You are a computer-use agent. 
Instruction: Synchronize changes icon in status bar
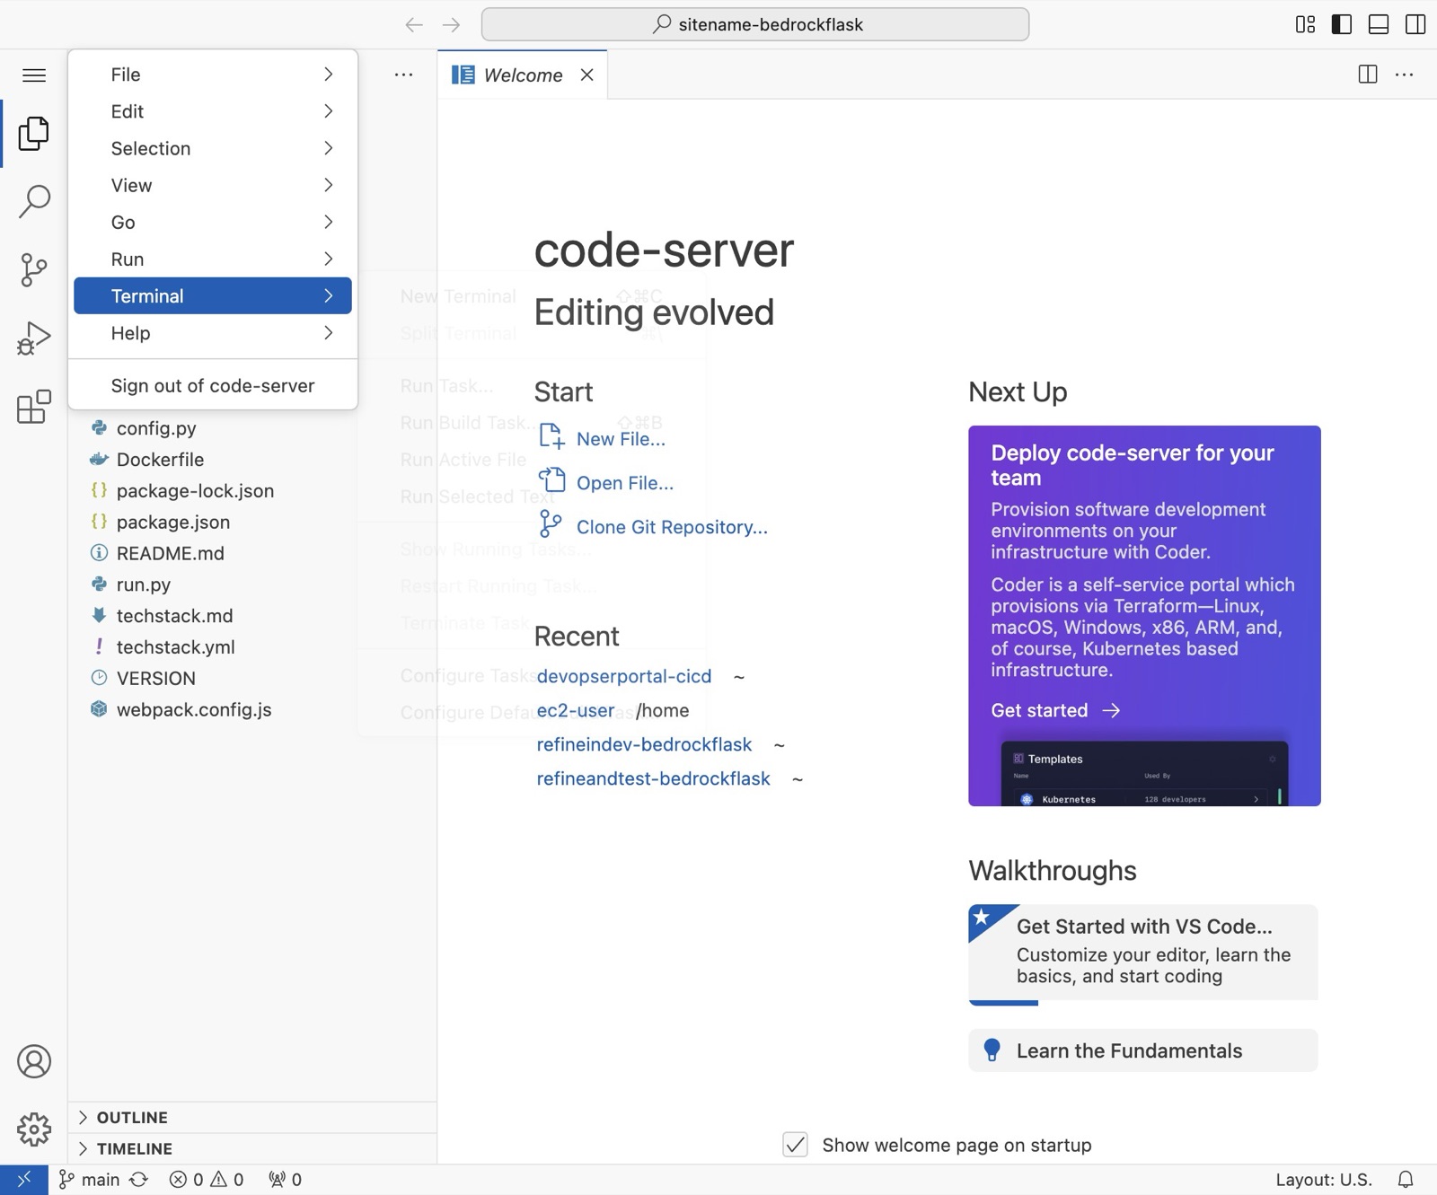tap(138, 1180)
